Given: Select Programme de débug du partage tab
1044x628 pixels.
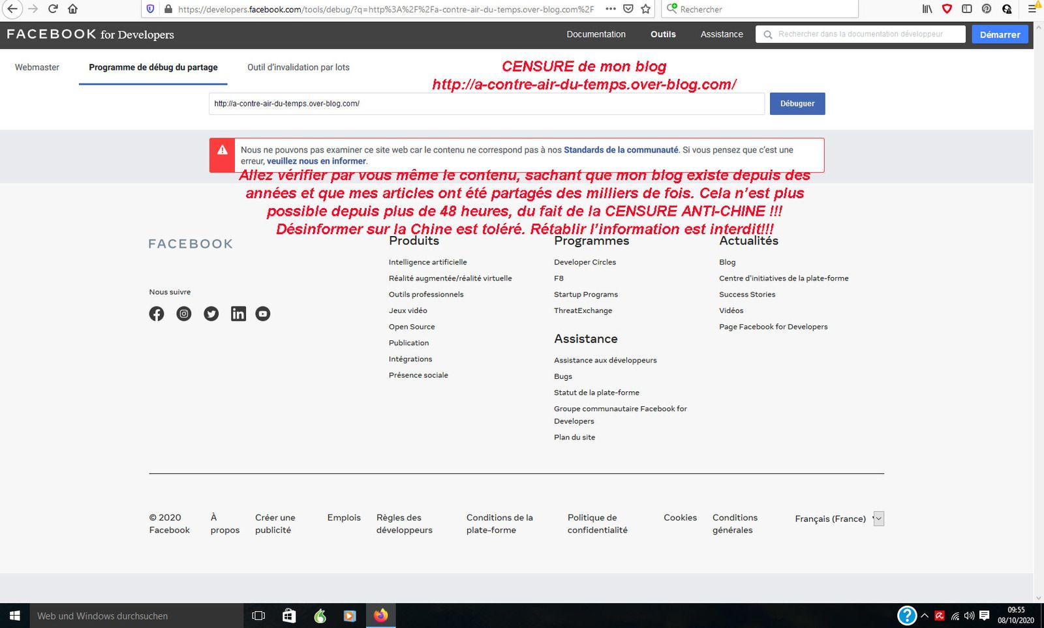Looking at the screenshot, I should pyautogui.click(x=153, y=67).
